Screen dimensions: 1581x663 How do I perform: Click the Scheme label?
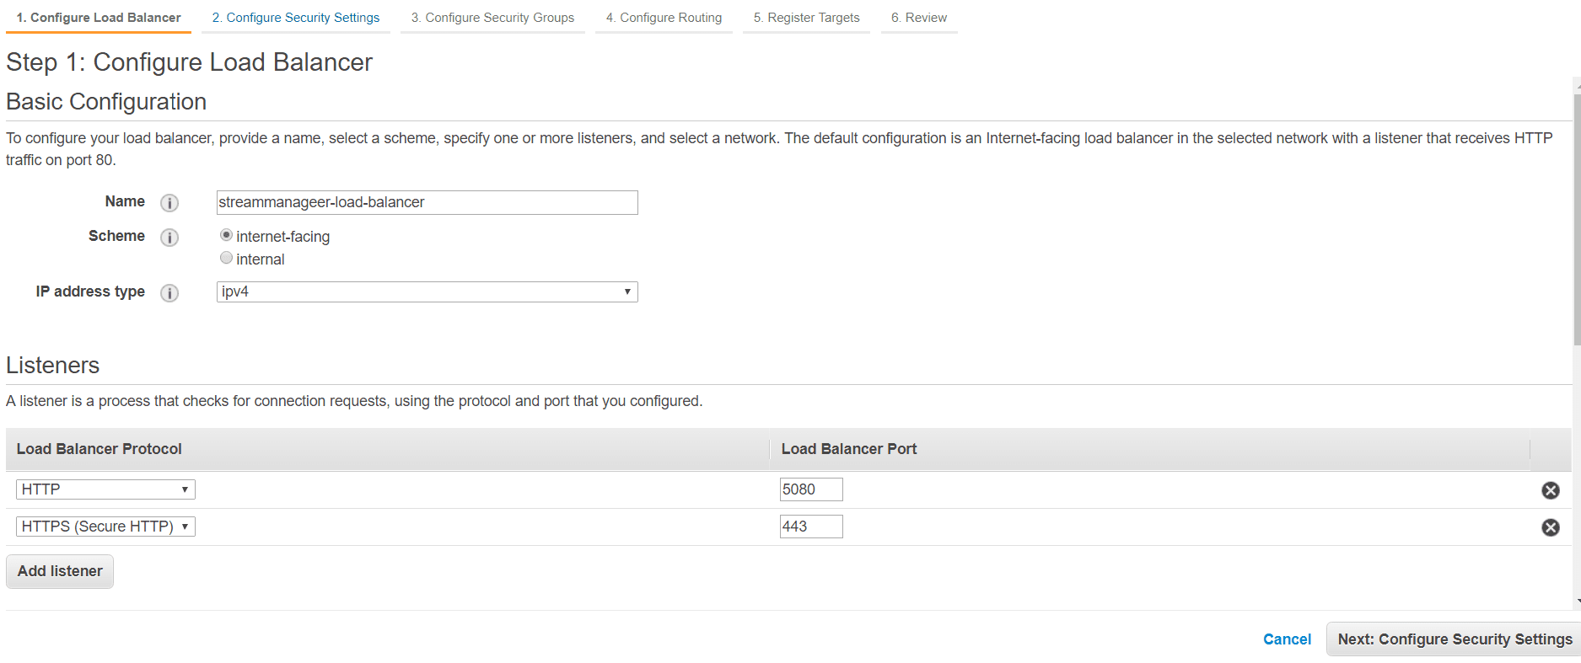[x=116, y=236]
